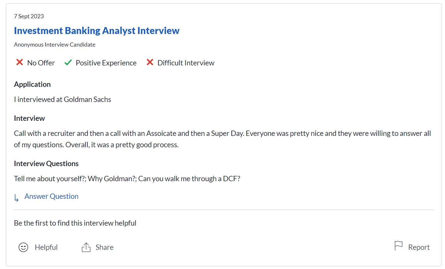Report this interview review
The image size is (445, 269).
click(x=419, y=247)
